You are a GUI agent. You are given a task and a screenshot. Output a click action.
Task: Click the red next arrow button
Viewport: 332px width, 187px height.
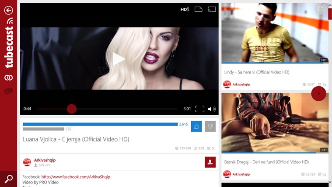click(x=319, y=94)
